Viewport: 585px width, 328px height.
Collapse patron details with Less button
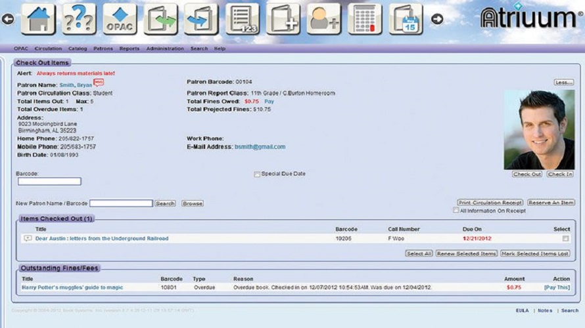(x=563, y=83)
